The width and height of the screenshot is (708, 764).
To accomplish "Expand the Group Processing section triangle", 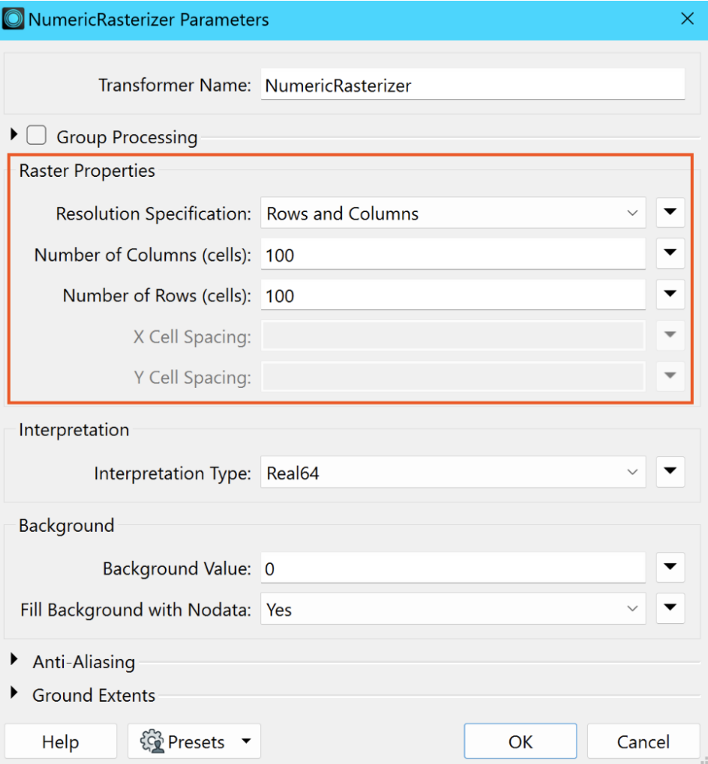I will point(14,134).
